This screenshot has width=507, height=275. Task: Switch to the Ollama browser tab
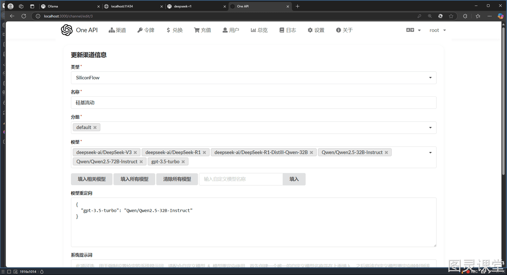[x=70, y=6]
